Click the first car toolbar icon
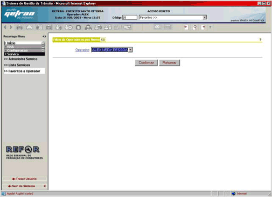The image size is (272, 197). (x=19, y=27)
